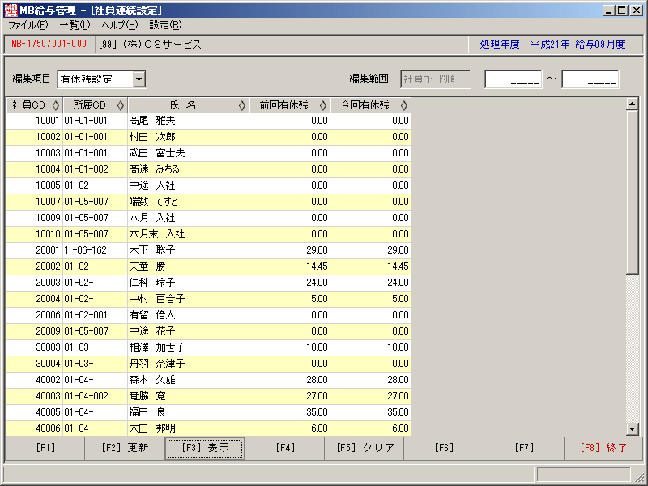
Task: Click sort diamond on 氏名 column
Action: [242, 106]
